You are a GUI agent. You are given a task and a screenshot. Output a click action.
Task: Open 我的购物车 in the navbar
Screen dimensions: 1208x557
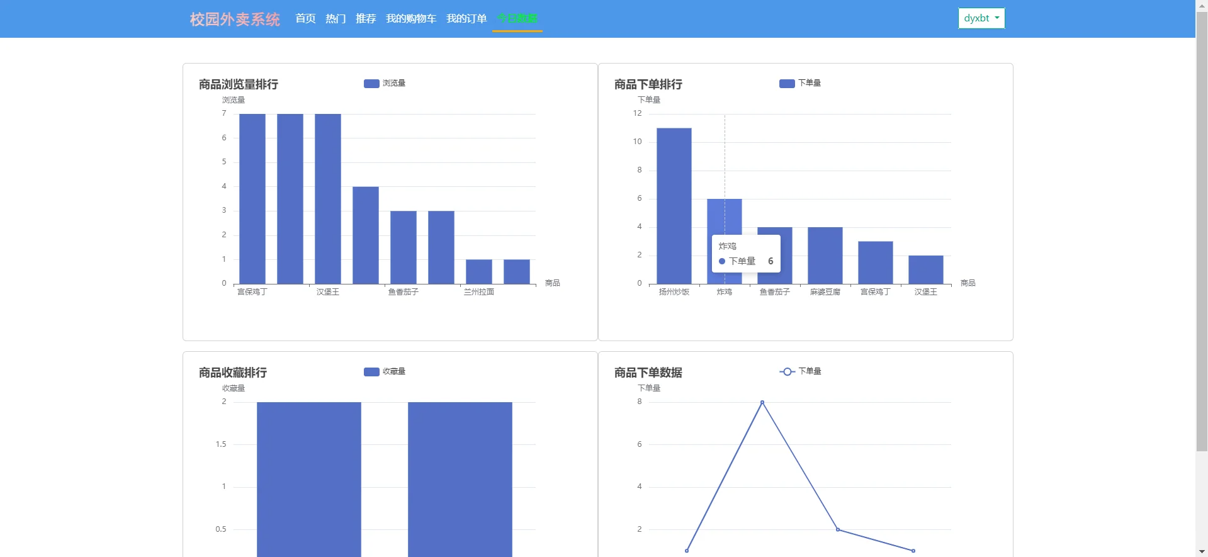(411, 18)
